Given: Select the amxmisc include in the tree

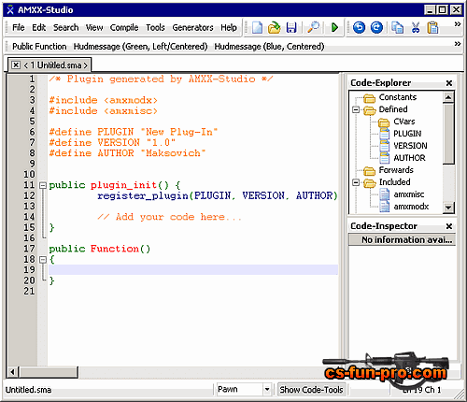Looking at the screenshot, I should tap(408, 194).
